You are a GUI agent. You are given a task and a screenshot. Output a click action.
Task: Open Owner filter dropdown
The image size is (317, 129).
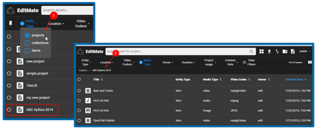(x=168, y=62)
